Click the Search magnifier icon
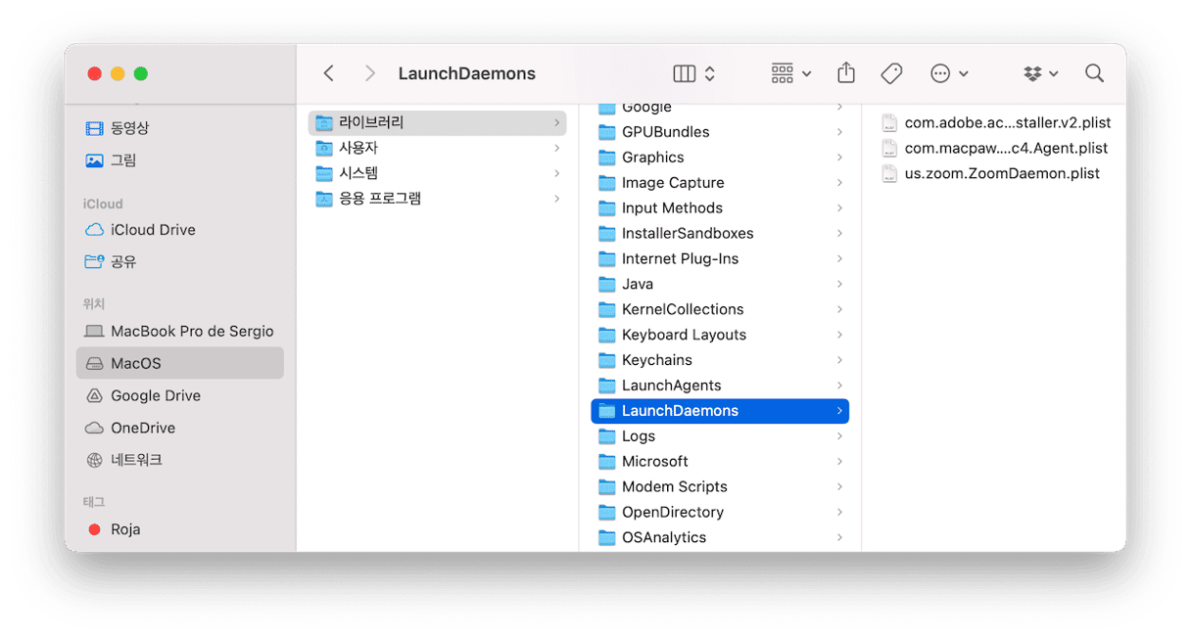1191x637 pixels. (x=1094, y=73)
